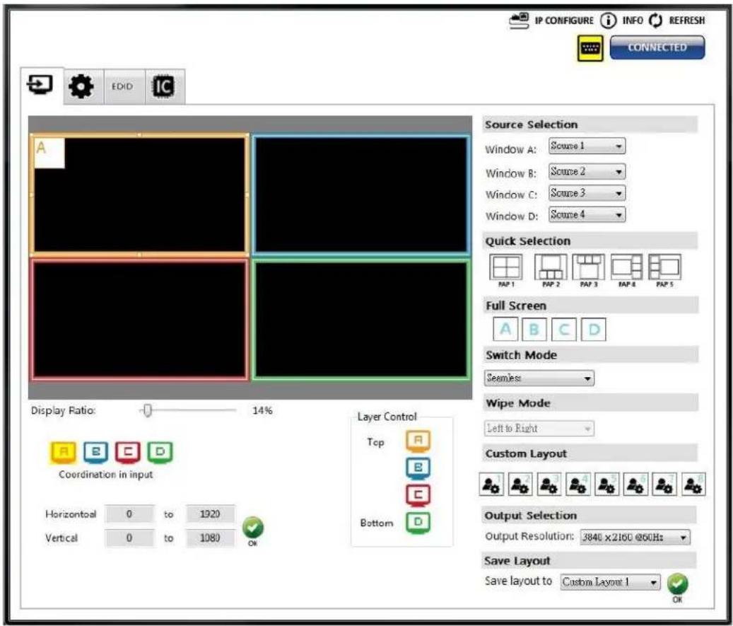Open the Save layout to dropdown
Screen dimensions: 733x626
point(611,582)
